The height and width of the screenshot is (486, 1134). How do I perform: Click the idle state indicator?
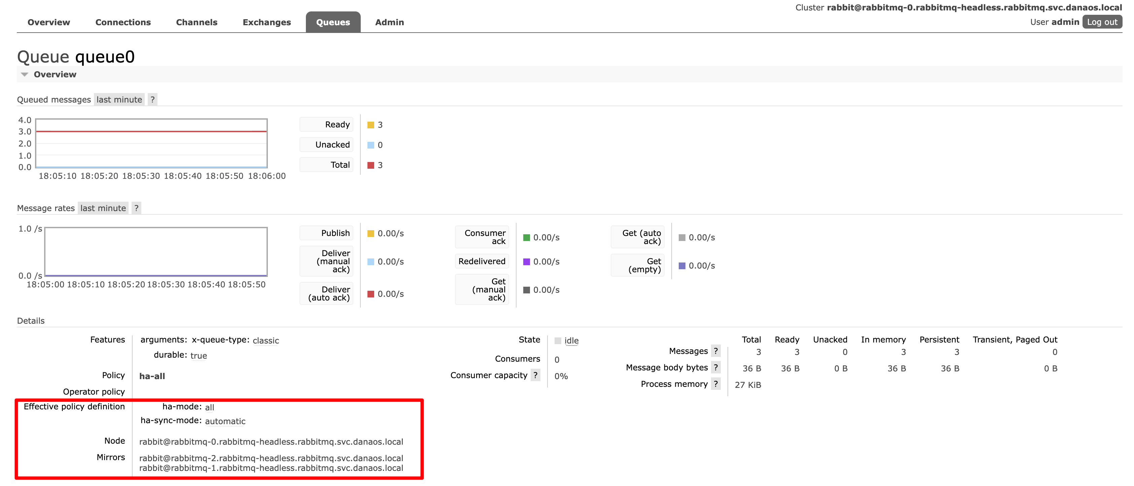tap(571, 340)
